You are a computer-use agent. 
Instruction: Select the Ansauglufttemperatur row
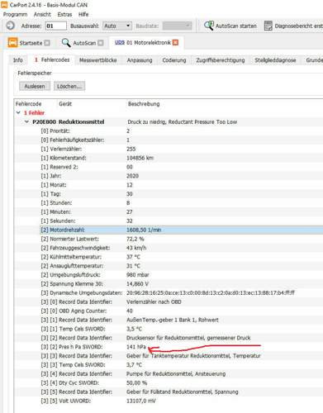point(169,266)
